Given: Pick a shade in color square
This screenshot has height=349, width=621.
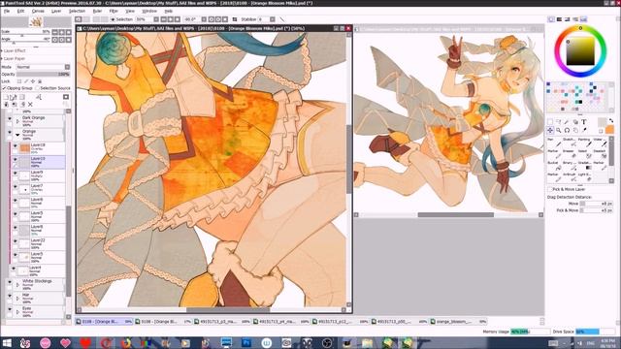Looking at the screenshot, I should [x=580, y=51].
